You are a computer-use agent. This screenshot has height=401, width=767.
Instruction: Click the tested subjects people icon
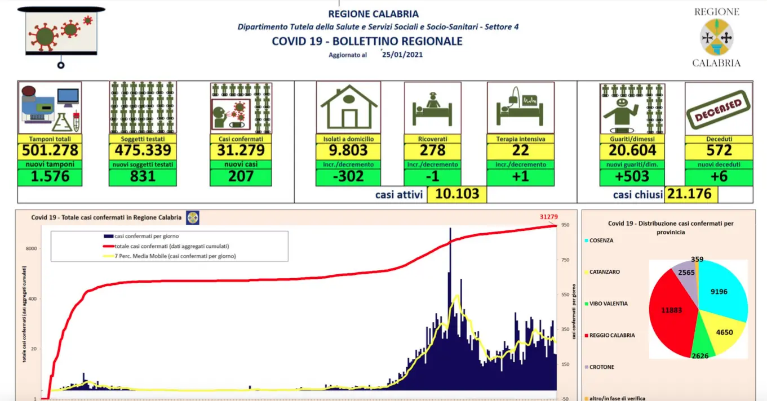tap(143, 108)
